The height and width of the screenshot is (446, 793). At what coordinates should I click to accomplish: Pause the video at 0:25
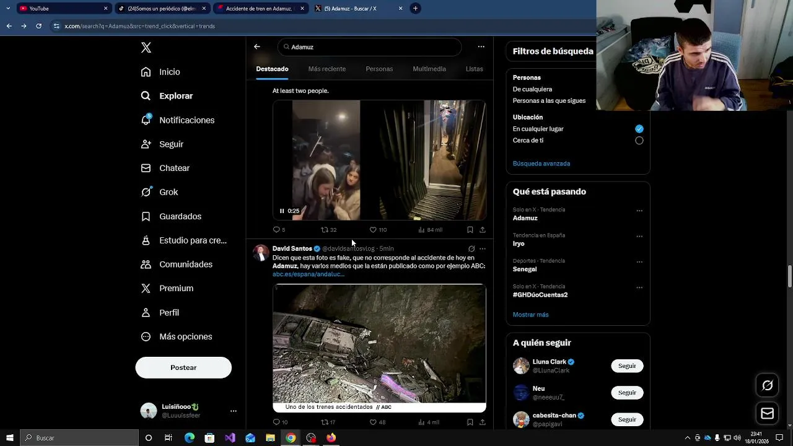click(282, 211)
